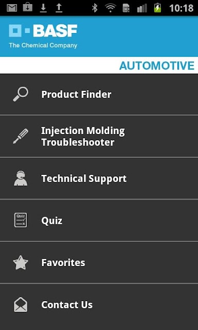
Task: Tap the star Favorites icon
Action: (21, 262)
